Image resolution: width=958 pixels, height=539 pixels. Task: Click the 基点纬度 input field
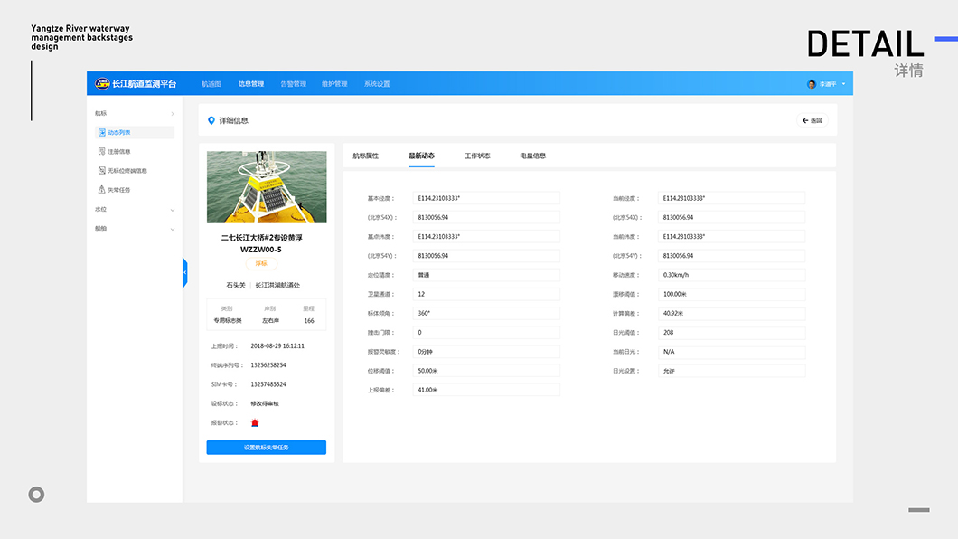(x=486, y=237)
